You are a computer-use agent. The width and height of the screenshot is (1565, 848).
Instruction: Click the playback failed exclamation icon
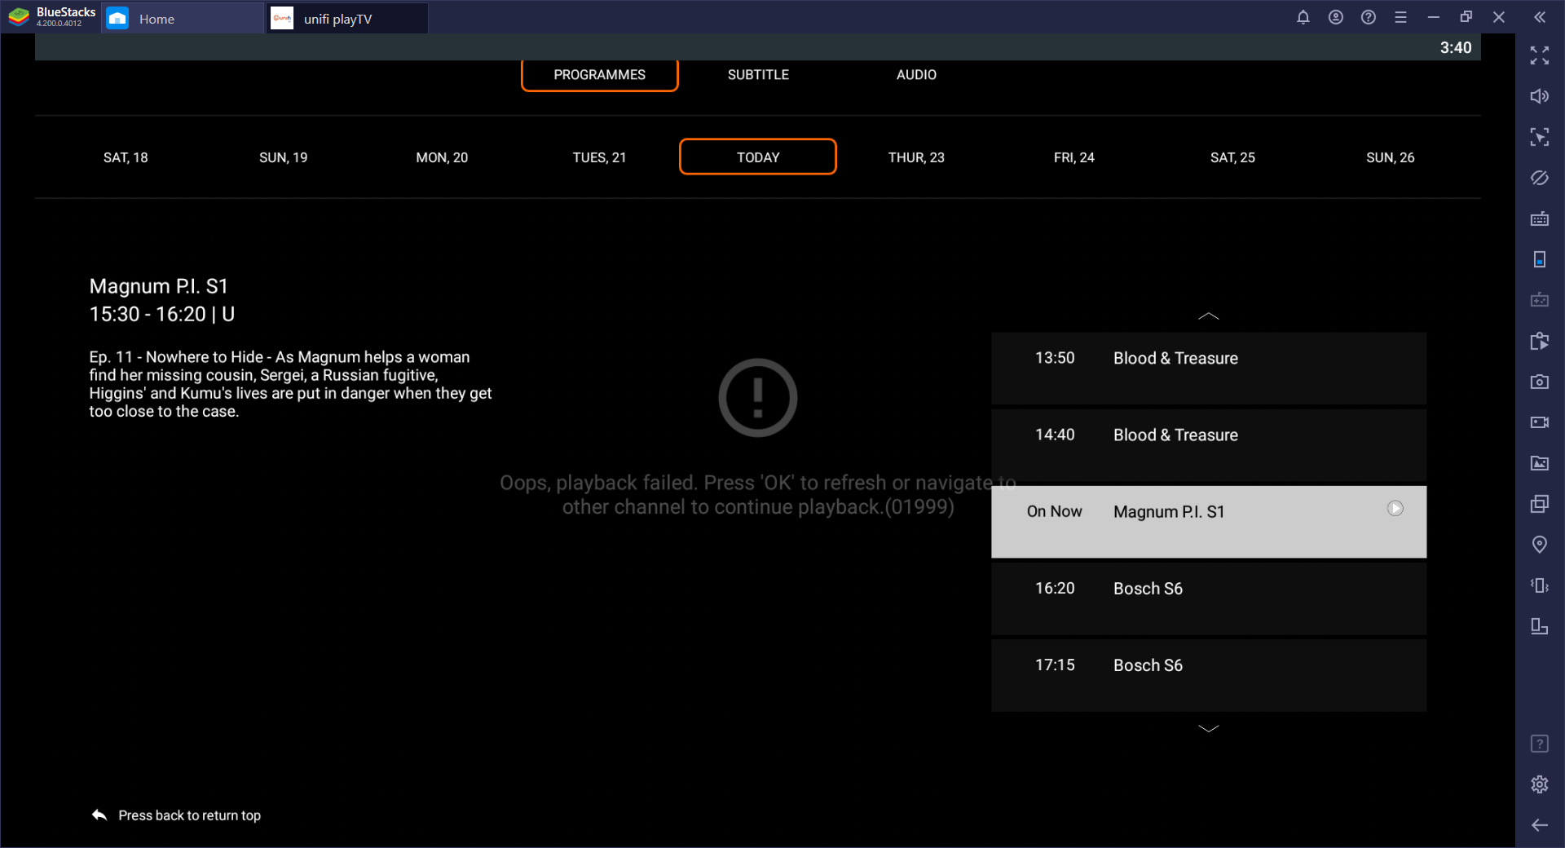pyautogui.click(x=758, y=398)
